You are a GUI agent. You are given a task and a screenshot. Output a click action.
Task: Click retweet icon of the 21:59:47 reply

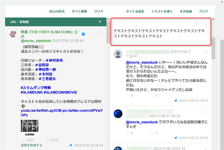click(x=128, y=96)
